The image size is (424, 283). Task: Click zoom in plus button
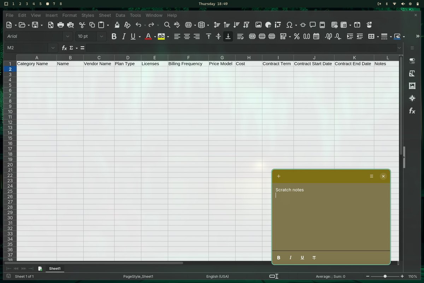(x=402, y=276)
